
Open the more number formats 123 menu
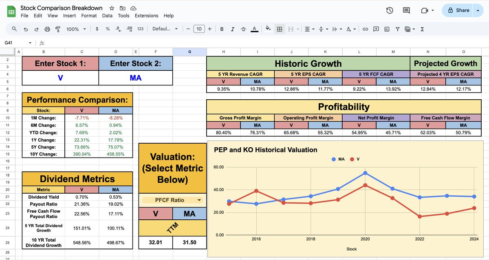(140, 29)
